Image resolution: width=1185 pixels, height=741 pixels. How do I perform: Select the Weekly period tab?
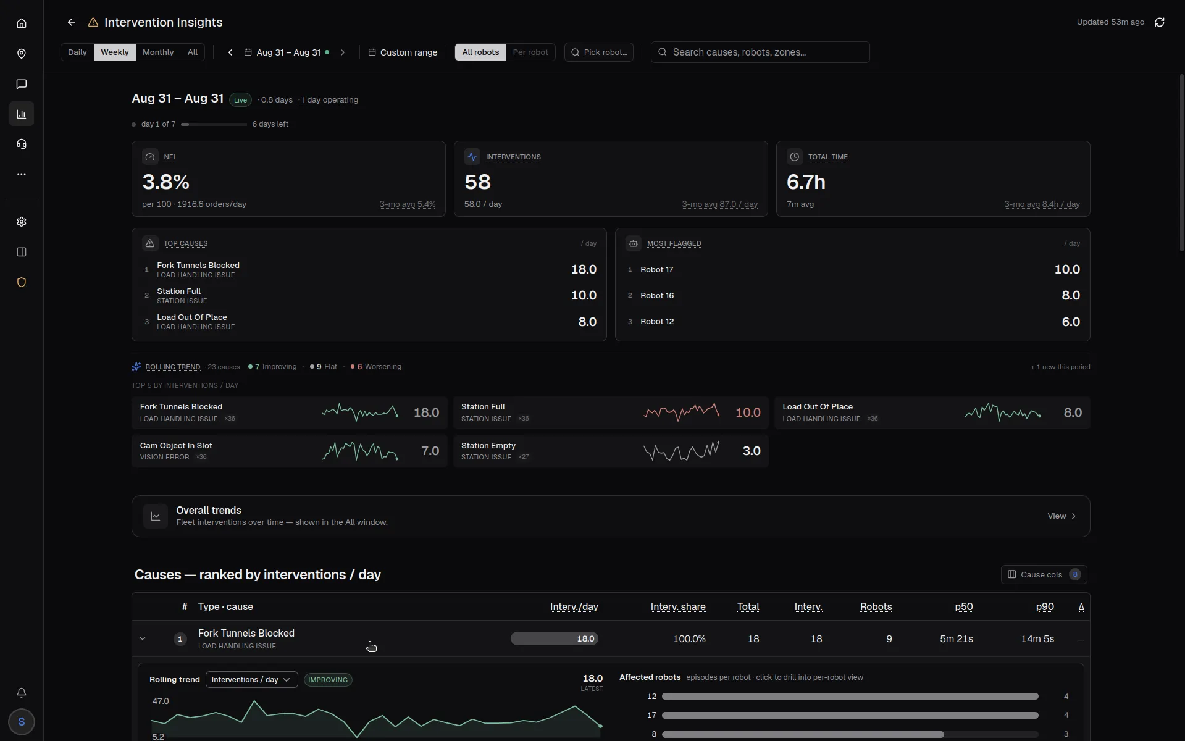(115, 52)
